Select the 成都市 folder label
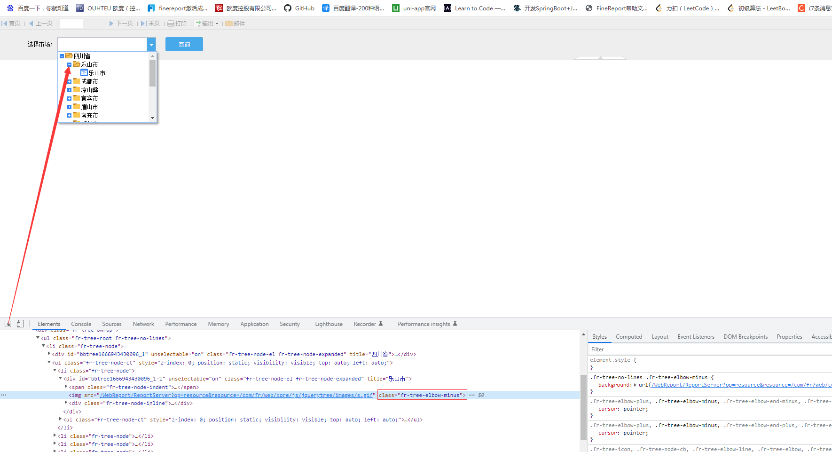The width and height of the screenshot is (832, 452). 89,81
